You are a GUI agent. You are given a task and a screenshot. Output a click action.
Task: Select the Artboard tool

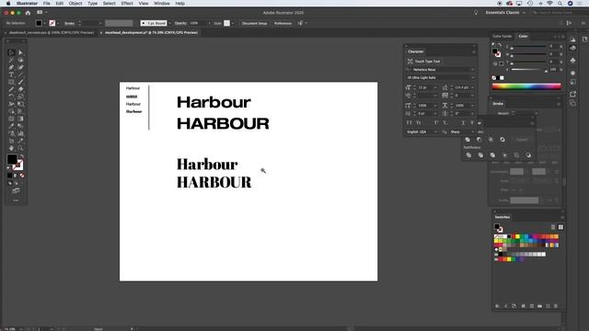(x=11, y=141)
